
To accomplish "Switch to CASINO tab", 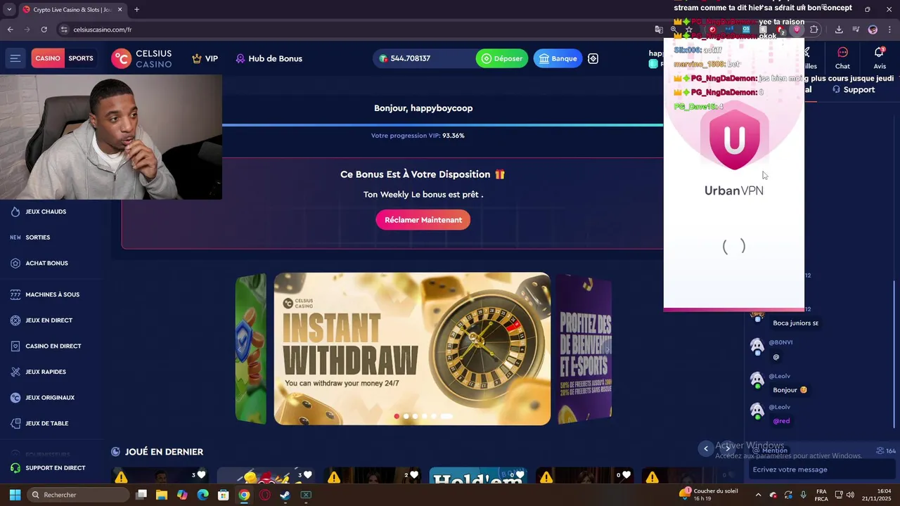I will (x=48, y=58).
